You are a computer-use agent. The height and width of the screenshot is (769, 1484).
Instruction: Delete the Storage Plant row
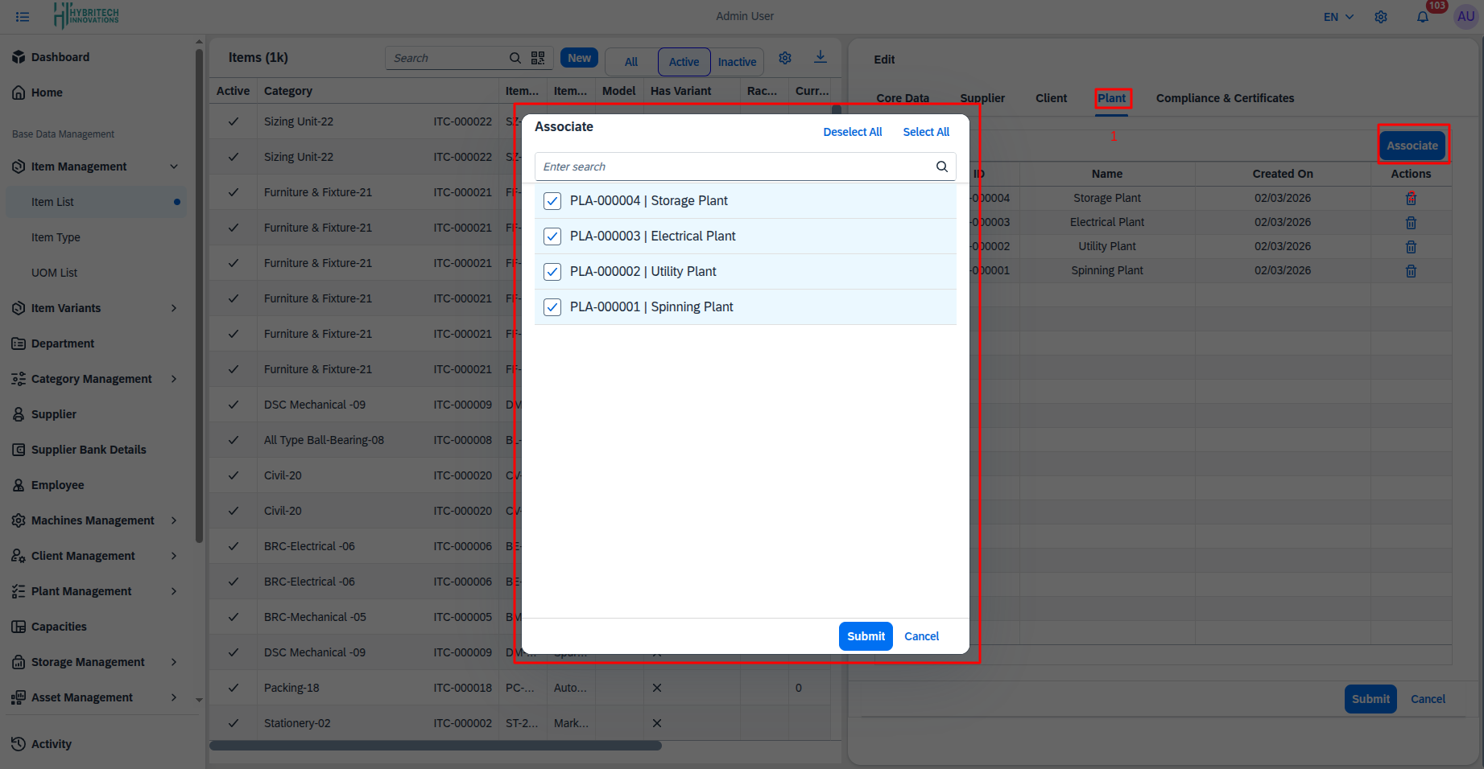pos(1411,199)
